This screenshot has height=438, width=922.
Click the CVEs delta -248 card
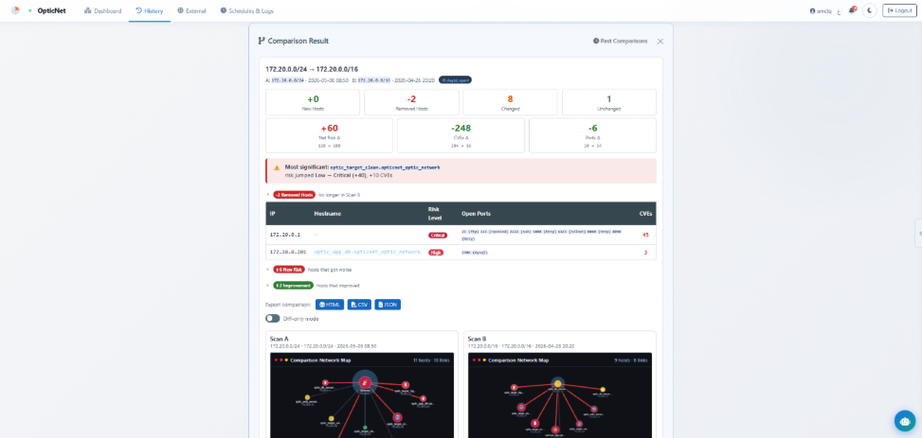(x=461, y=135)
